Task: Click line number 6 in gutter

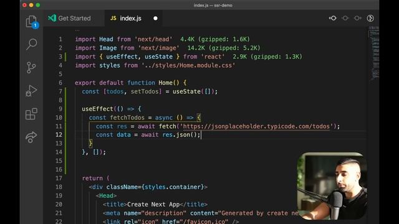Action: click(60, 83)
